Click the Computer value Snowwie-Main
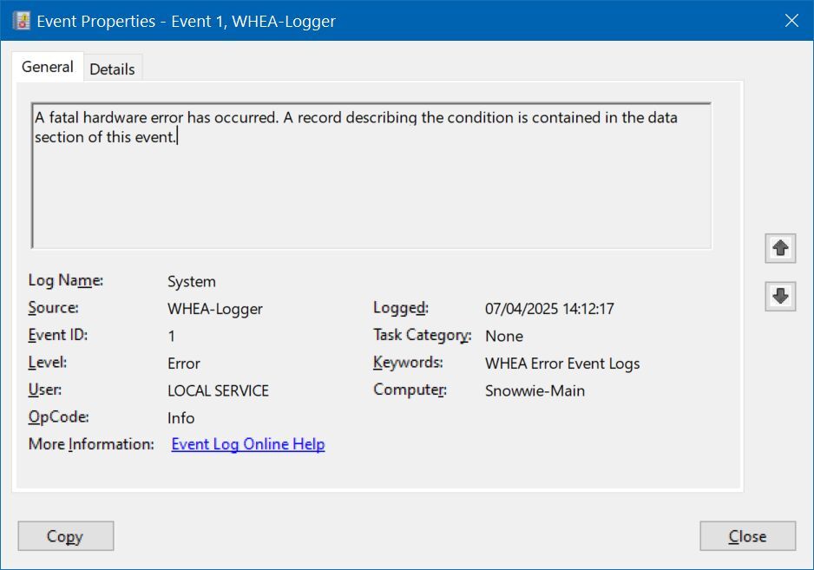The height and width of the screenshot is (570, 814). (x=535, y=390)
